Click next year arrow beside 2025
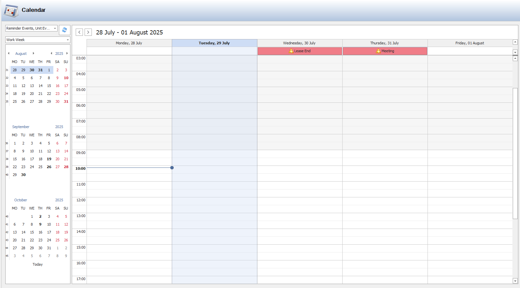Screen dimensions: 520x288 (67, 53)
